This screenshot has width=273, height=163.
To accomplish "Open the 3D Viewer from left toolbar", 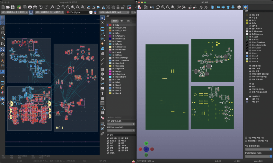I will [x=3, y=99].
